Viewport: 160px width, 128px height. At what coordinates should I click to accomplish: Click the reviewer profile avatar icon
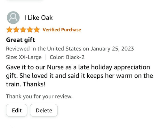[13, 18]
